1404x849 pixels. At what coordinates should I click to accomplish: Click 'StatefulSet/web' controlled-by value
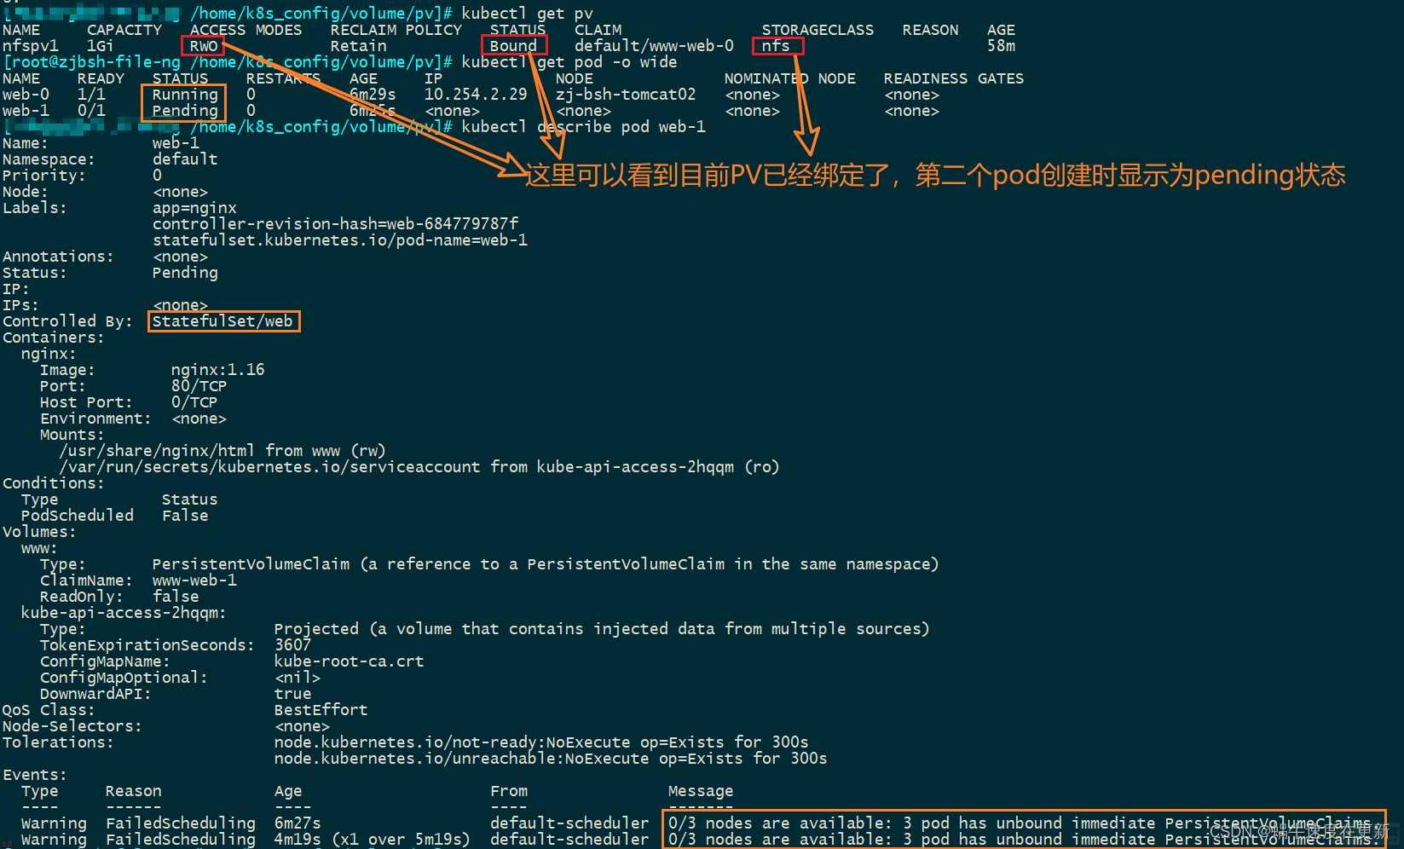tap(222, 321)
